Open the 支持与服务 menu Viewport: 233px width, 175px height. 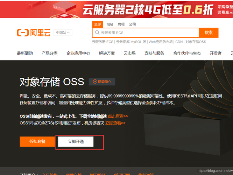click(154, 53)
